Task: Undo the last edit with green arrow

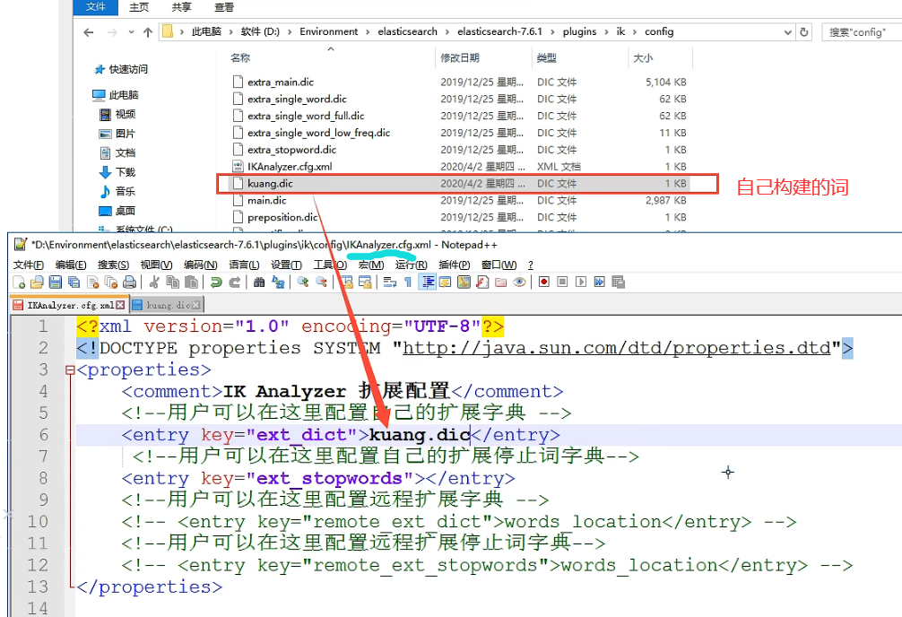Action: (216, 282)
